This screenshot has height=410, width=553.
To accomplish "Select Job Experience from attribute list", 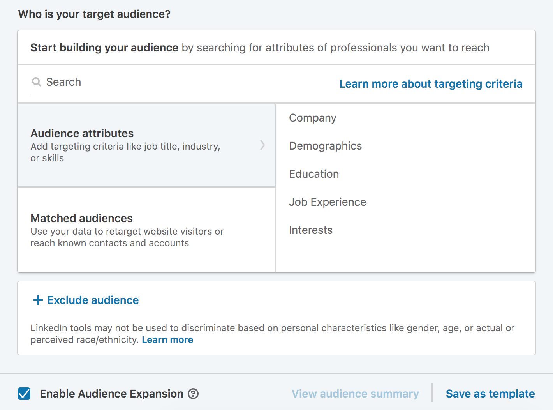I will coord(327,202).
